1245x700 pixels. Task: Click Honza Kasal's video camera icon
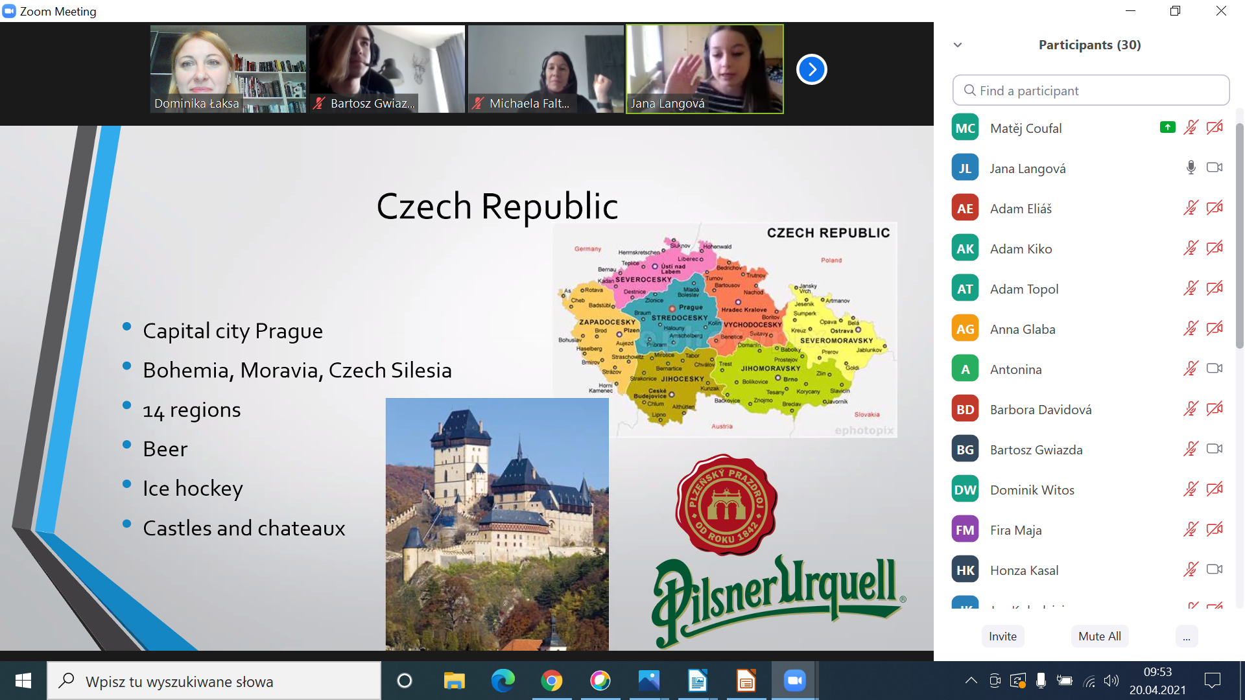click(1215, 570)
